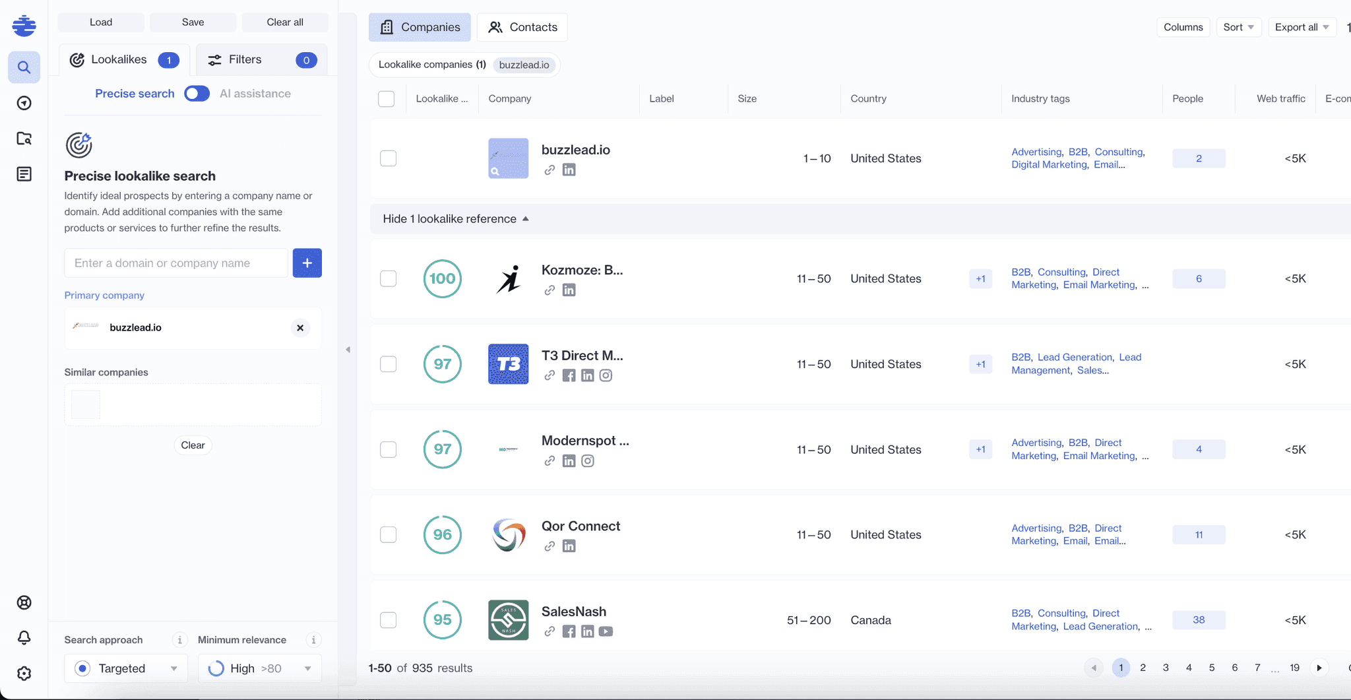The height and width of the screenshot is (700, 1351).
Task: Open the High >80 relevance dropdown
Action: coord(260,668)
